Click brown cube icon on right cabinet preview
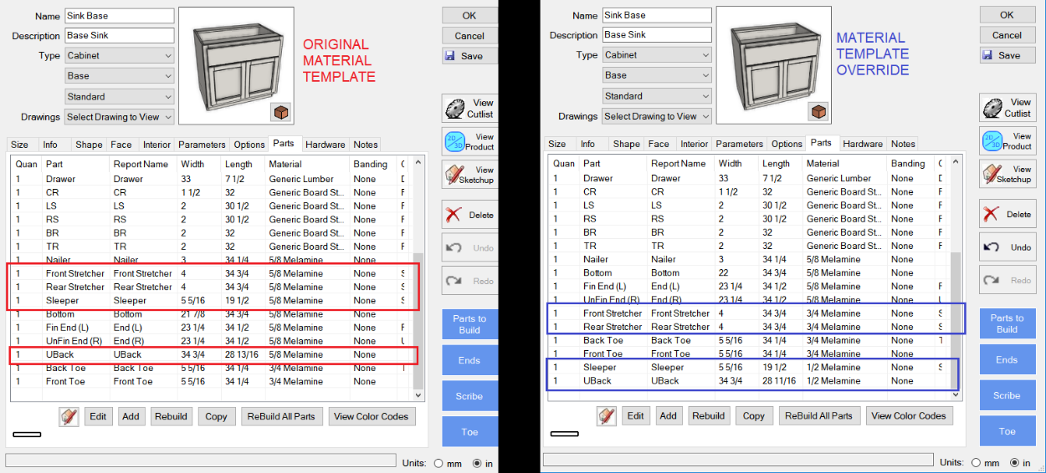 coord(818,111)
